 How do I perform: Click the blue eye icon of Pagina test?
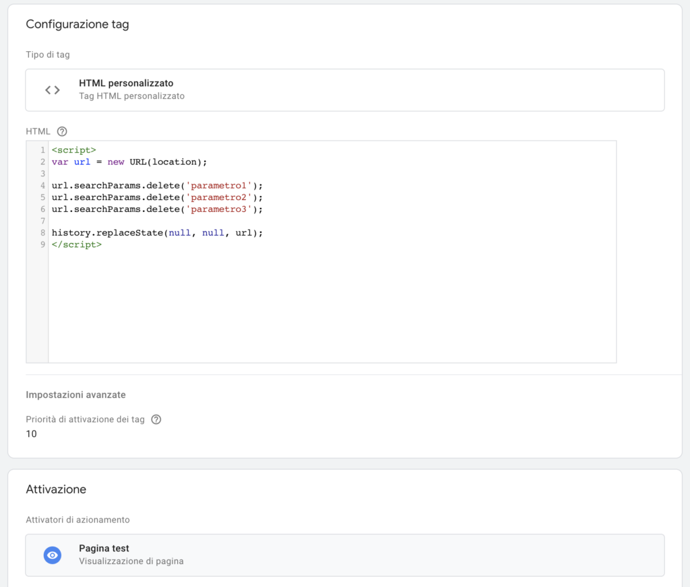tap(53, 555)
